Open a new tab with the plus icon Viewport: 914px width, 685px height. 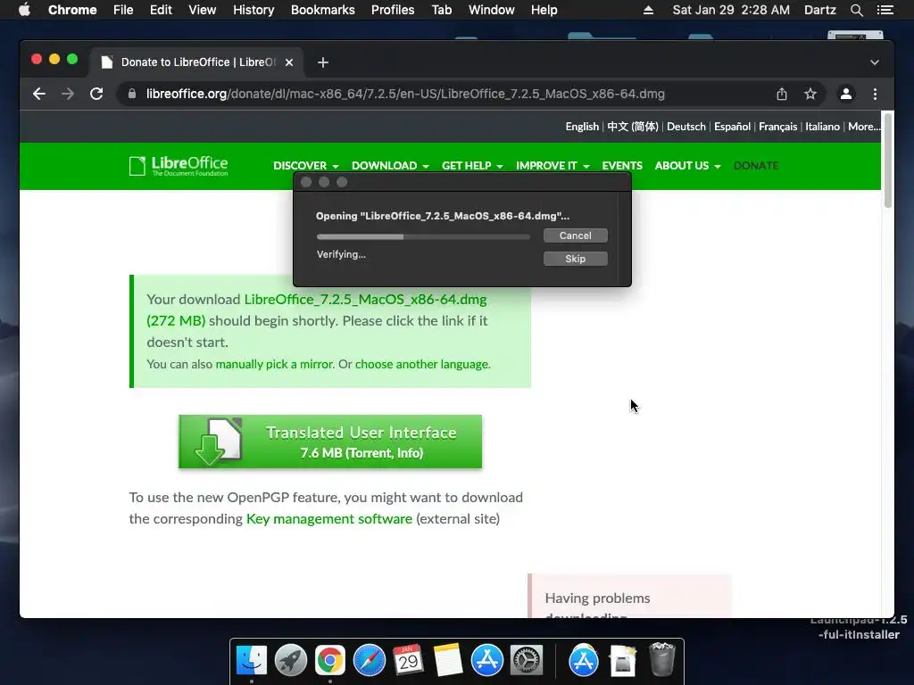(323, 62)
